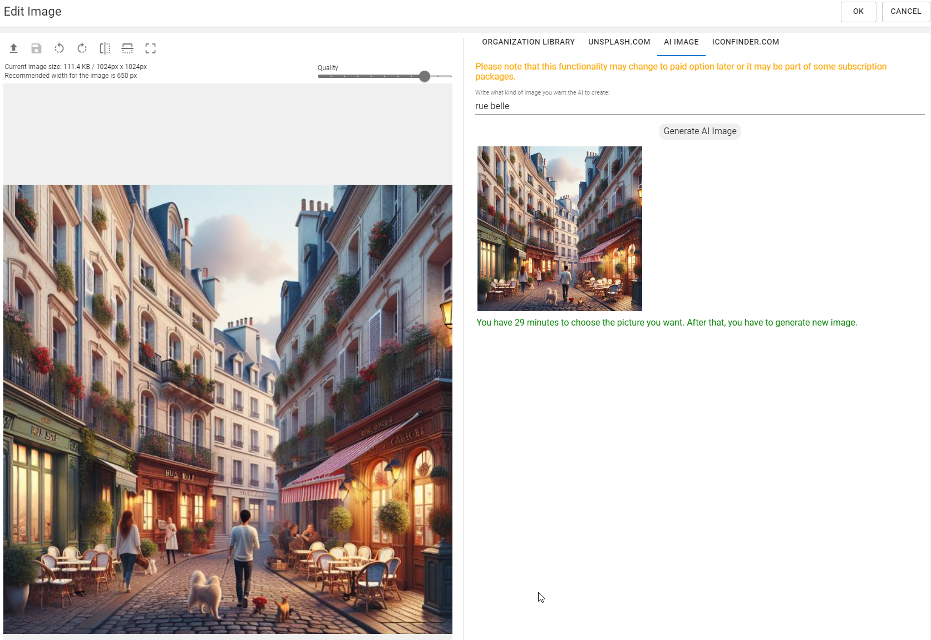Open the Iconfinder.com tab
The width and height of the screenshot is (931, 640).
[x=745, y=42]
